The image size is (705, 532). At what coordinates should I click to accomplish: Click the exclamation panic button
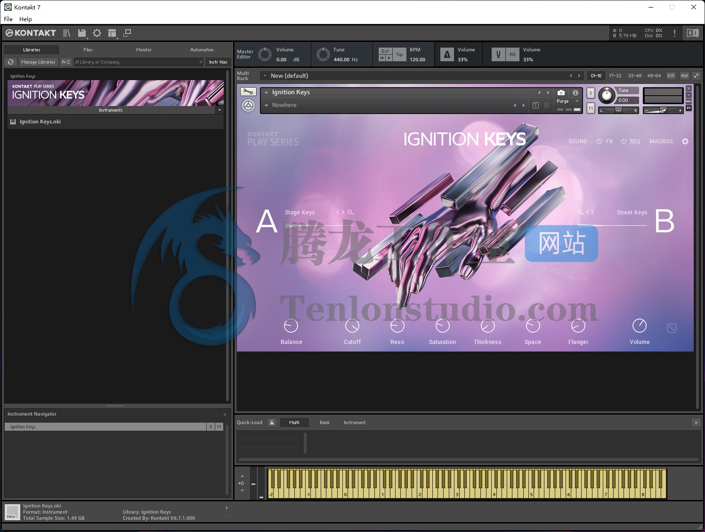pyautogui.click(x=674, y=33)
